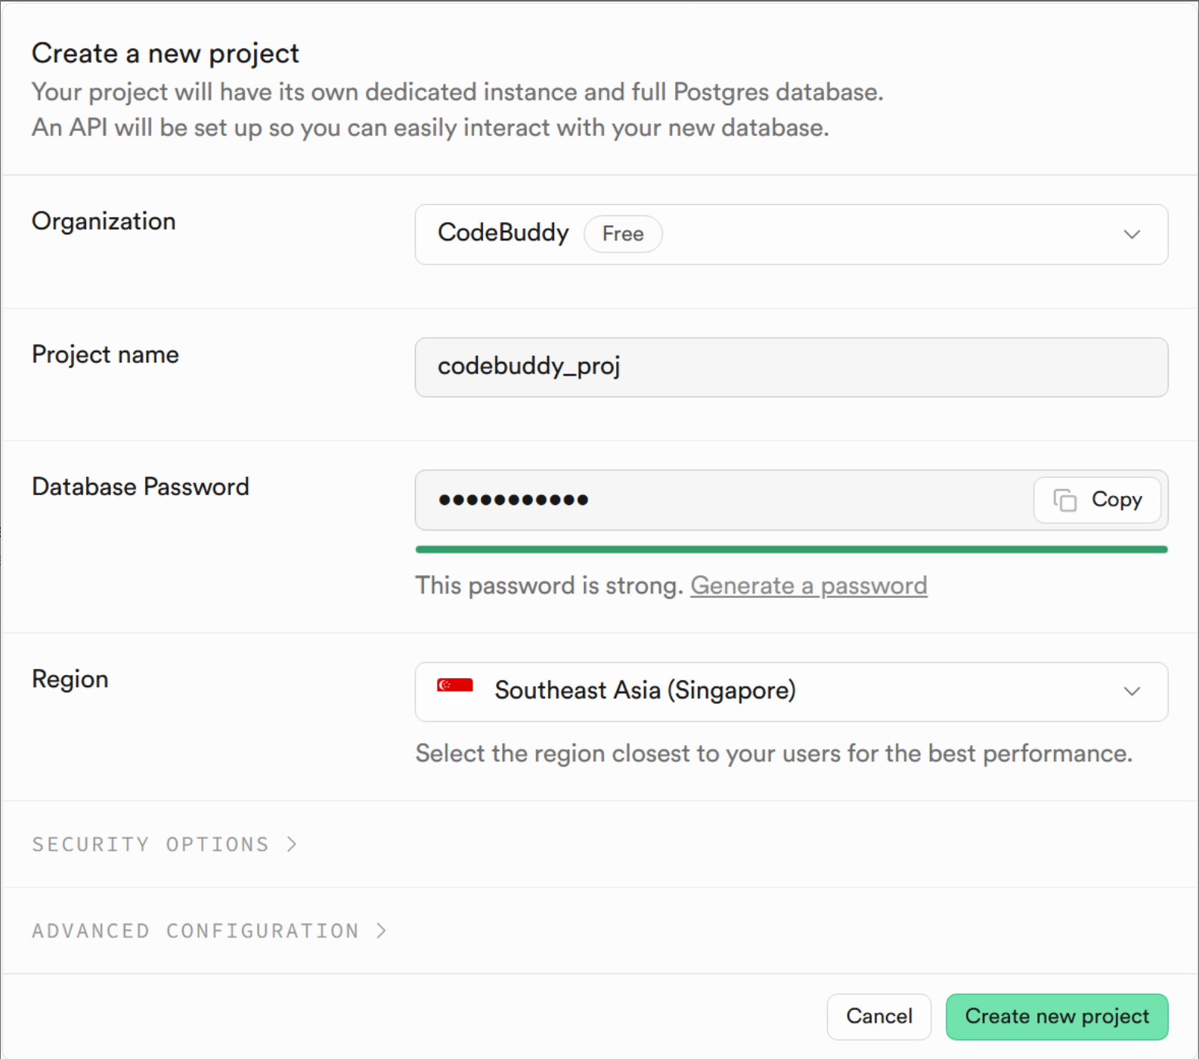Screen dimensions: 1199x1059
Task: Click the Create new project button
Action: tap(1056, 1017)
